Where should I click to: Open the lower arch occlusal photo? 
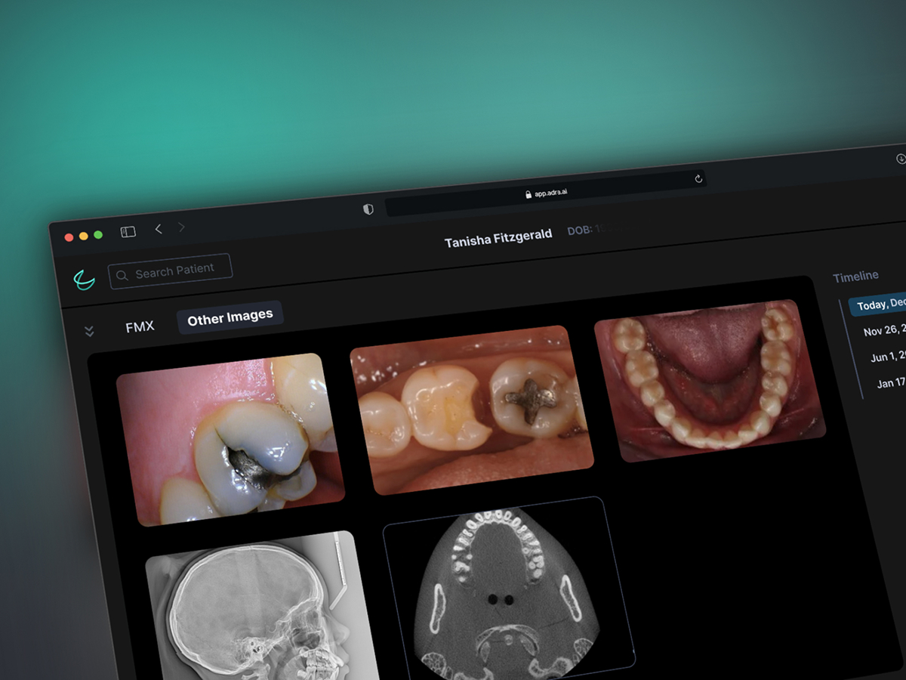[x=710, y=380]
